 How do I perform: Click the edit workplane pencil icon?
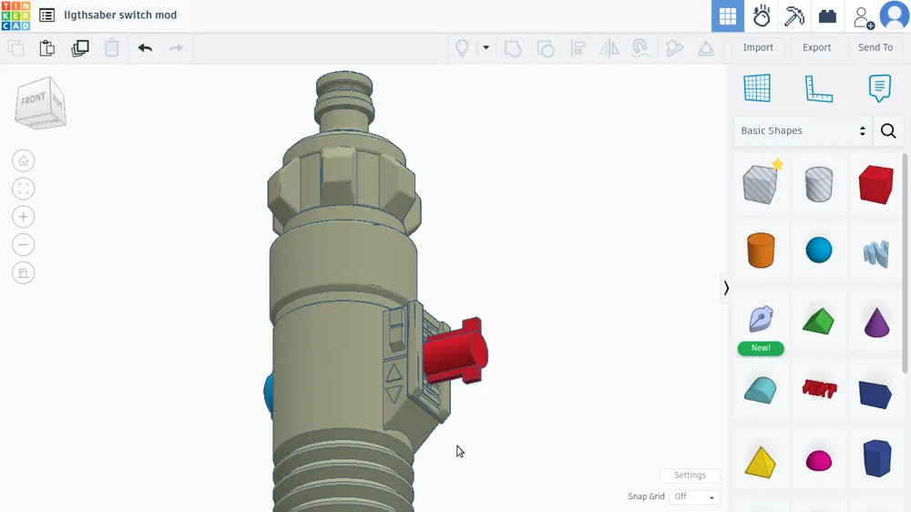674,48
